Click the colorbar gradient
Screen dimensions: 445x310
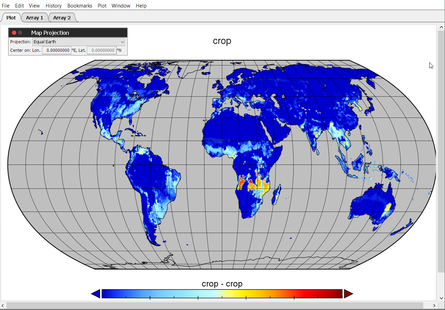click(x=222, y=294)
